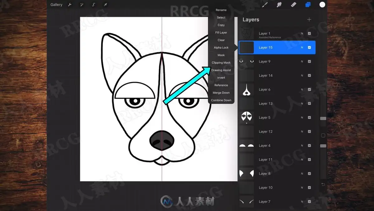Choose Reference from layer menu

tap(221, 85)
